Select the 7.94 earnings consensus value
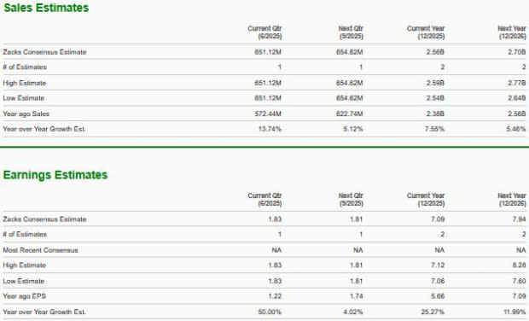Image resolution: width=529 pixels, height=321 pixels. pos(520,219)
